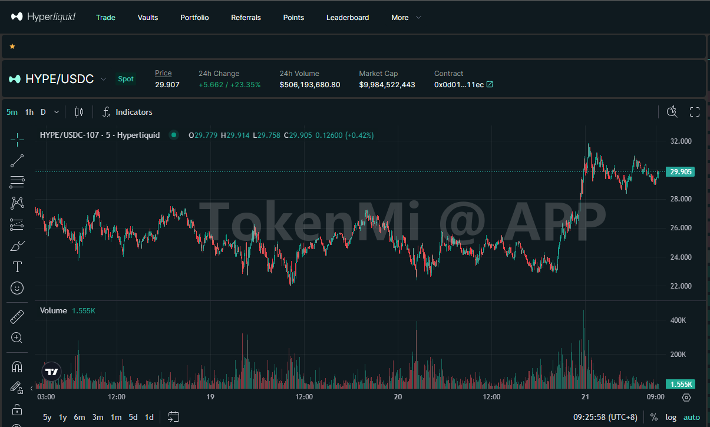Toggle logarithmic scale with log button
This screenshot has width=710, height=427.
pos(671,417)
